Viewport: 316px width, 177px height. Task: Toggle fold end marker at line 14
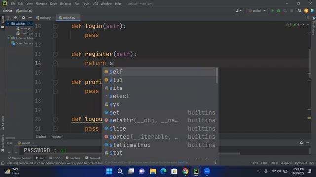[x=55, y=63]
